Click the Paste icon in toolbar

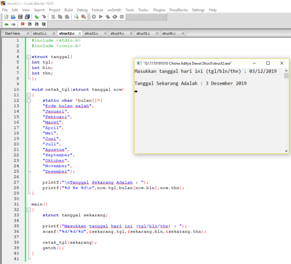(67, 17)
